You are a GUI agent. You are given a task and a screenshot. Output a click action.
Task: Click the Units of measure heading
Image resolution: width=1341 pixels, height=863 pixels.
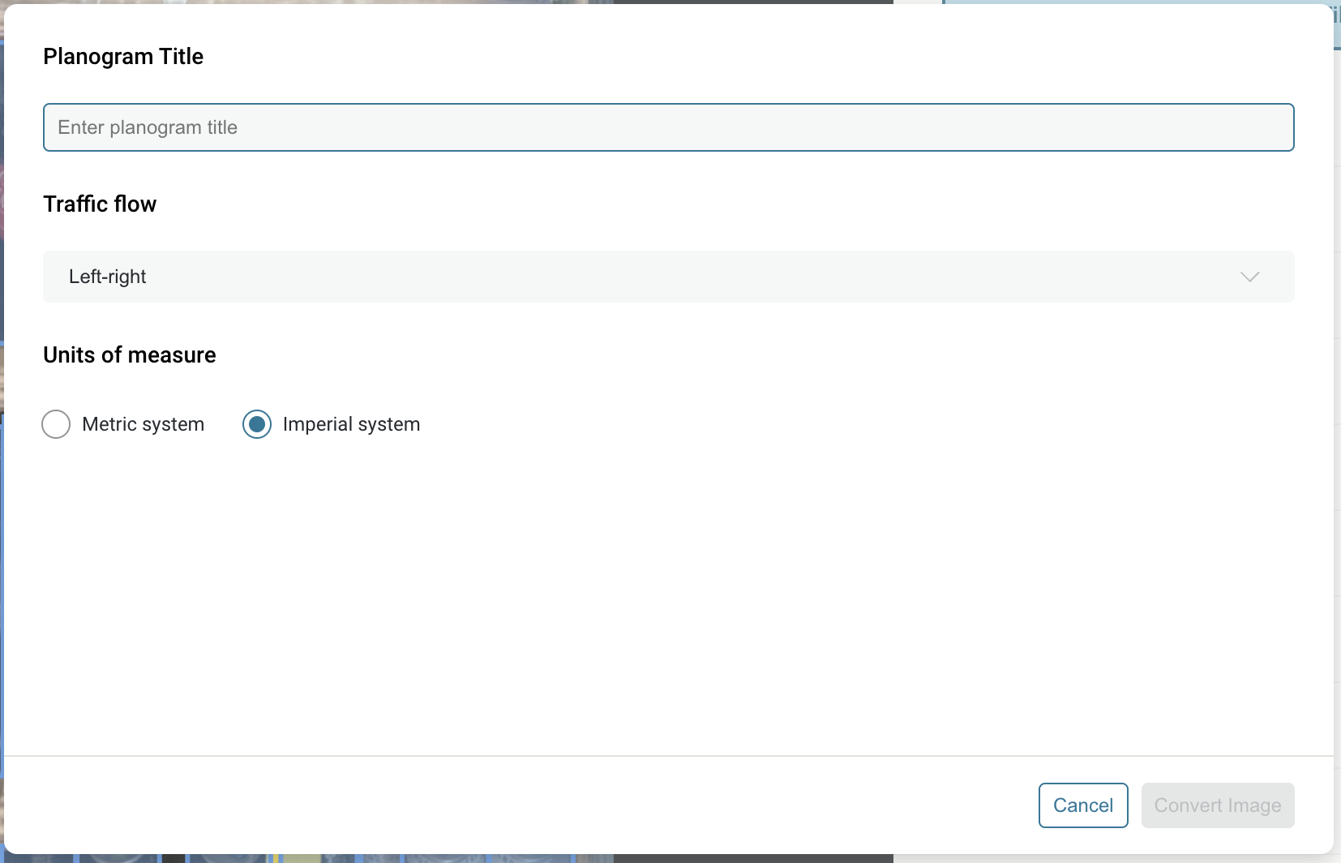(130, 355)
